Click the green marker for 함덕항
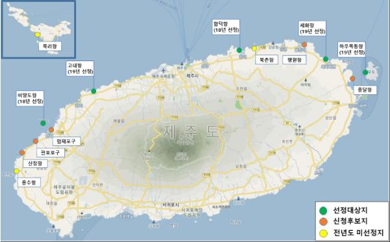The image size is (390, 242). click(239, 50)
